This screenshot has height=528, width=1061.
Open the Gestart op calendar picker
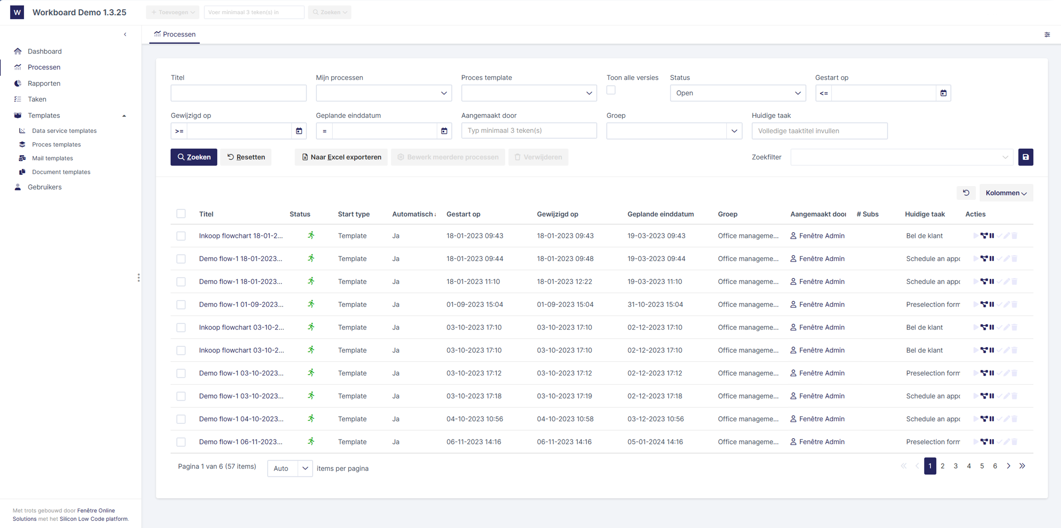[x=943, y=93]
